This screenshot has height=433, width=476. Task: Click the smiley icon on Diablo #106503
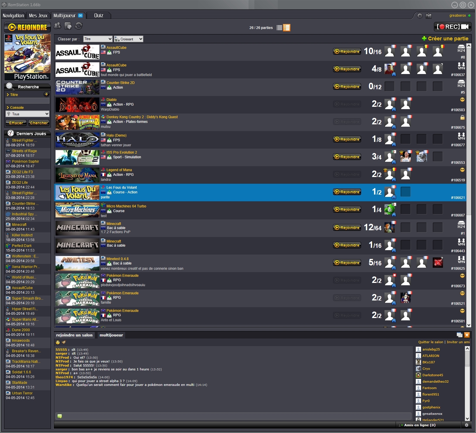pyautogui.click(x=462, y=100)
